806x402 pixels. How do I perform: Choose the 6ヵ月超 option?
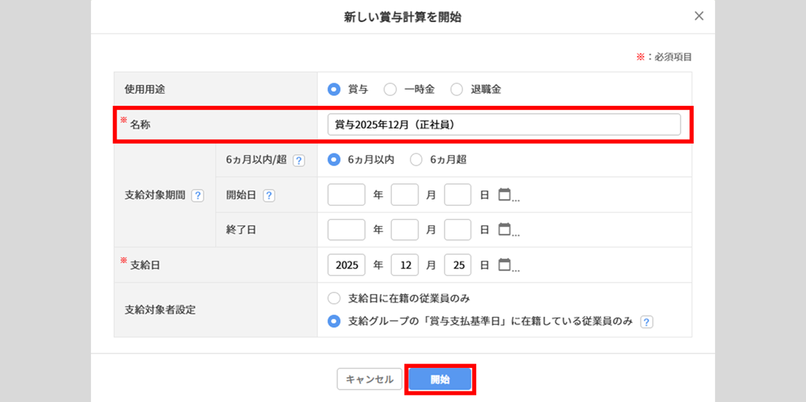416,160
